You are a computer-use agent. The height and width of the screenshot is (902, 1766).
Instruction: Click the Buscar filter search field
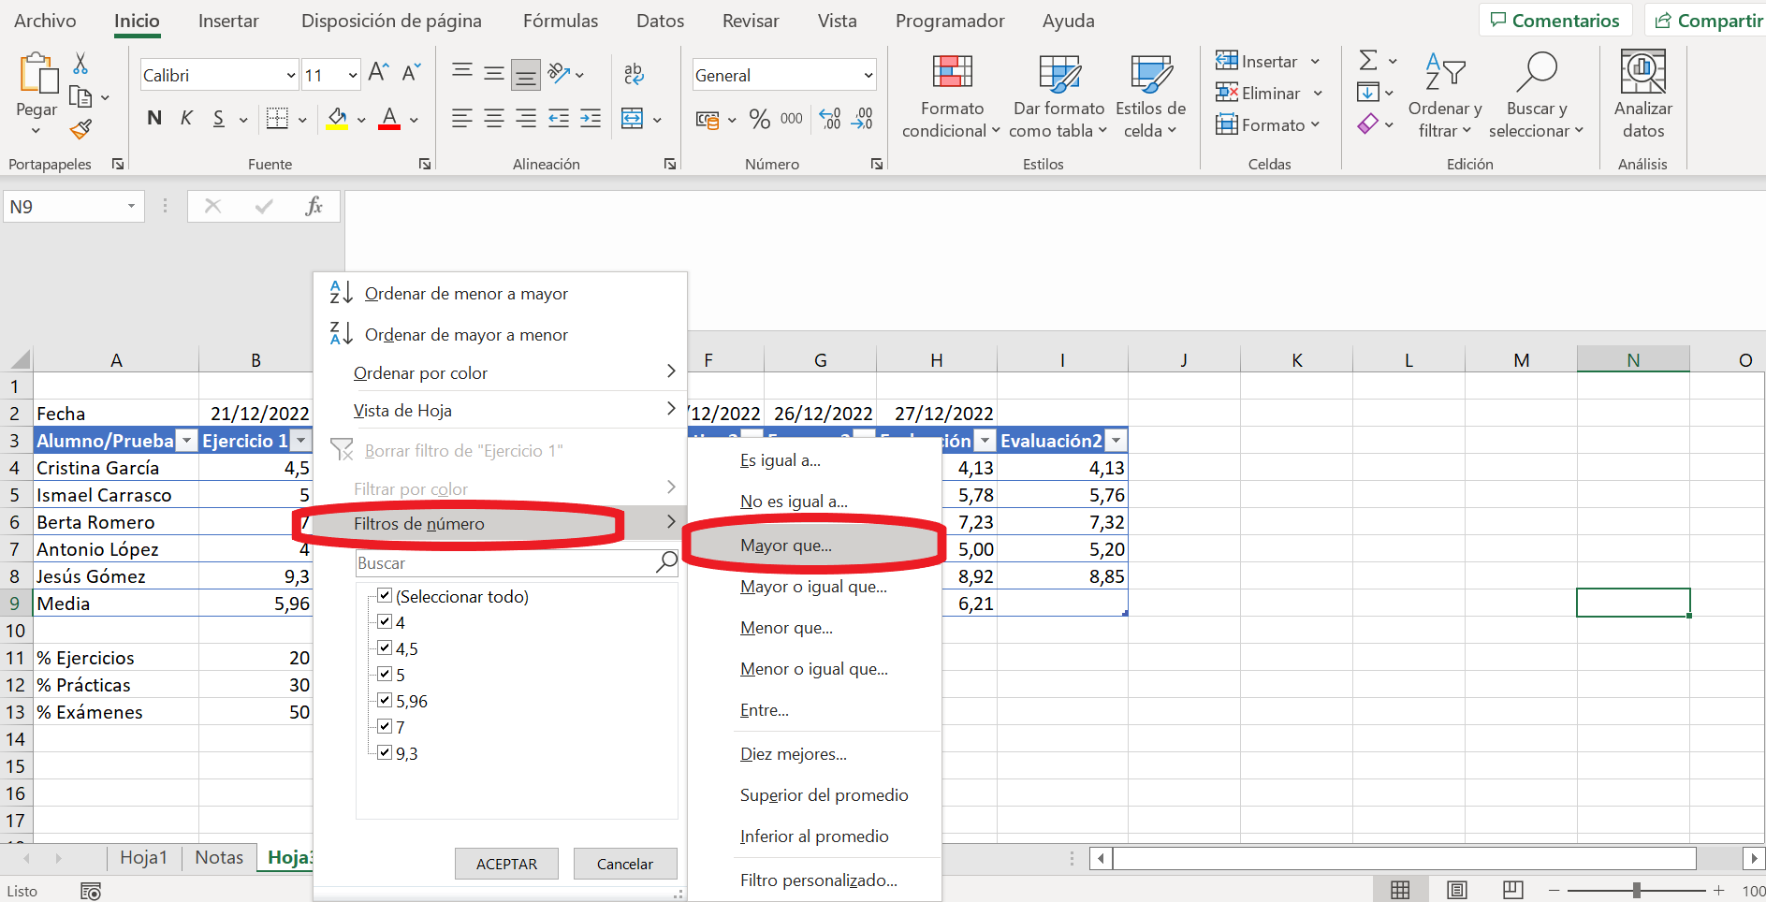pos(518,562)
